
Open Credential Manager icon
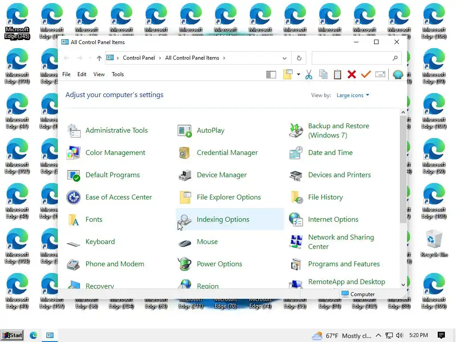click(x=185, y=153)
